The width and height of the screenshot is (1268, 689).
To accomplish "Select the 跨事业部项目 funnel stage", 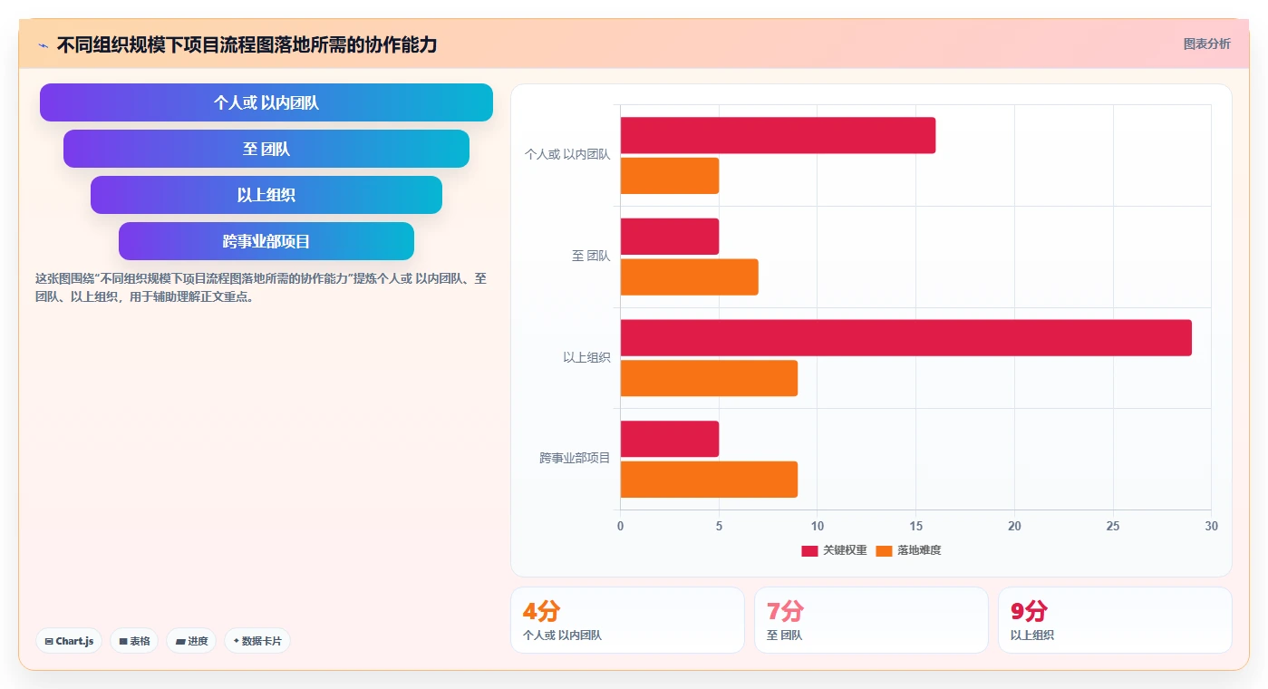I will click(266, 241).
